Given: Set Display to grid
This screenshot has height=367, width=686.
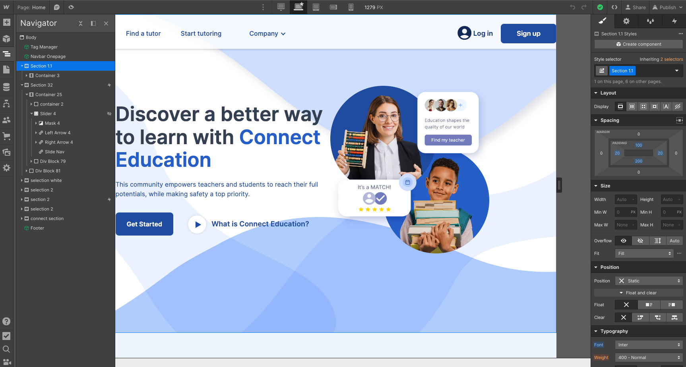Looking at the screenshot, I should pos(643,106).
